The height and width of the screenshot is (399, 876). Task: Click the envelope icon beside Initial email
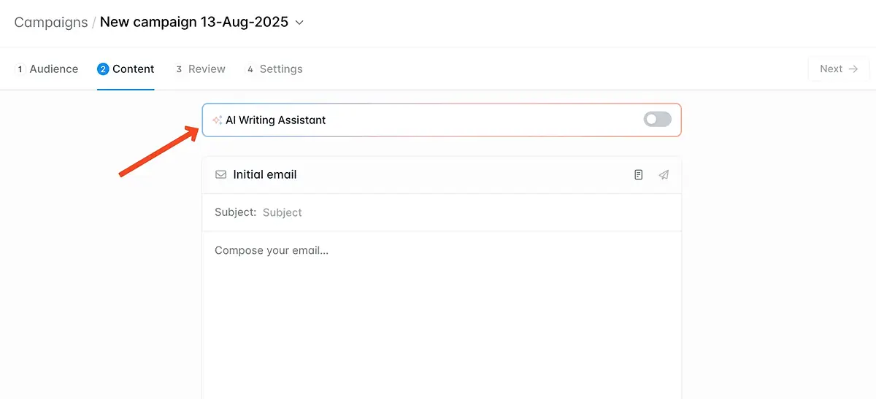point(220,175)
